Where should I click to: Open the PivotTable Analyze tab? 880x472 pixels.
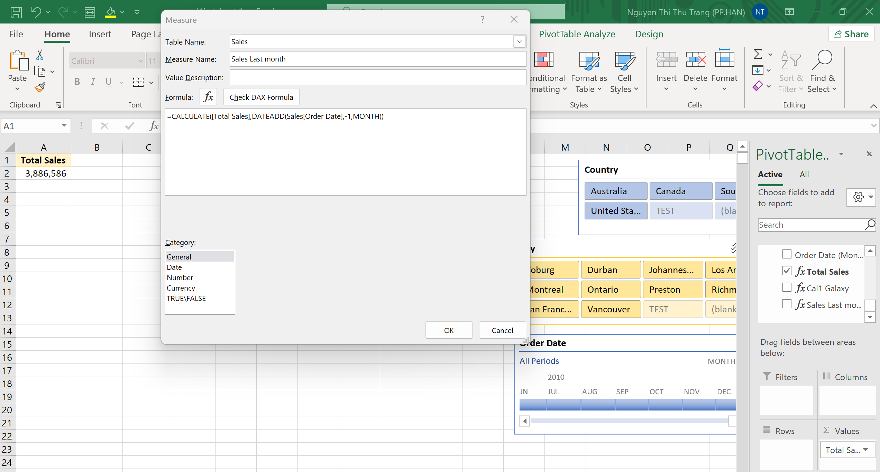click(577, 34)
